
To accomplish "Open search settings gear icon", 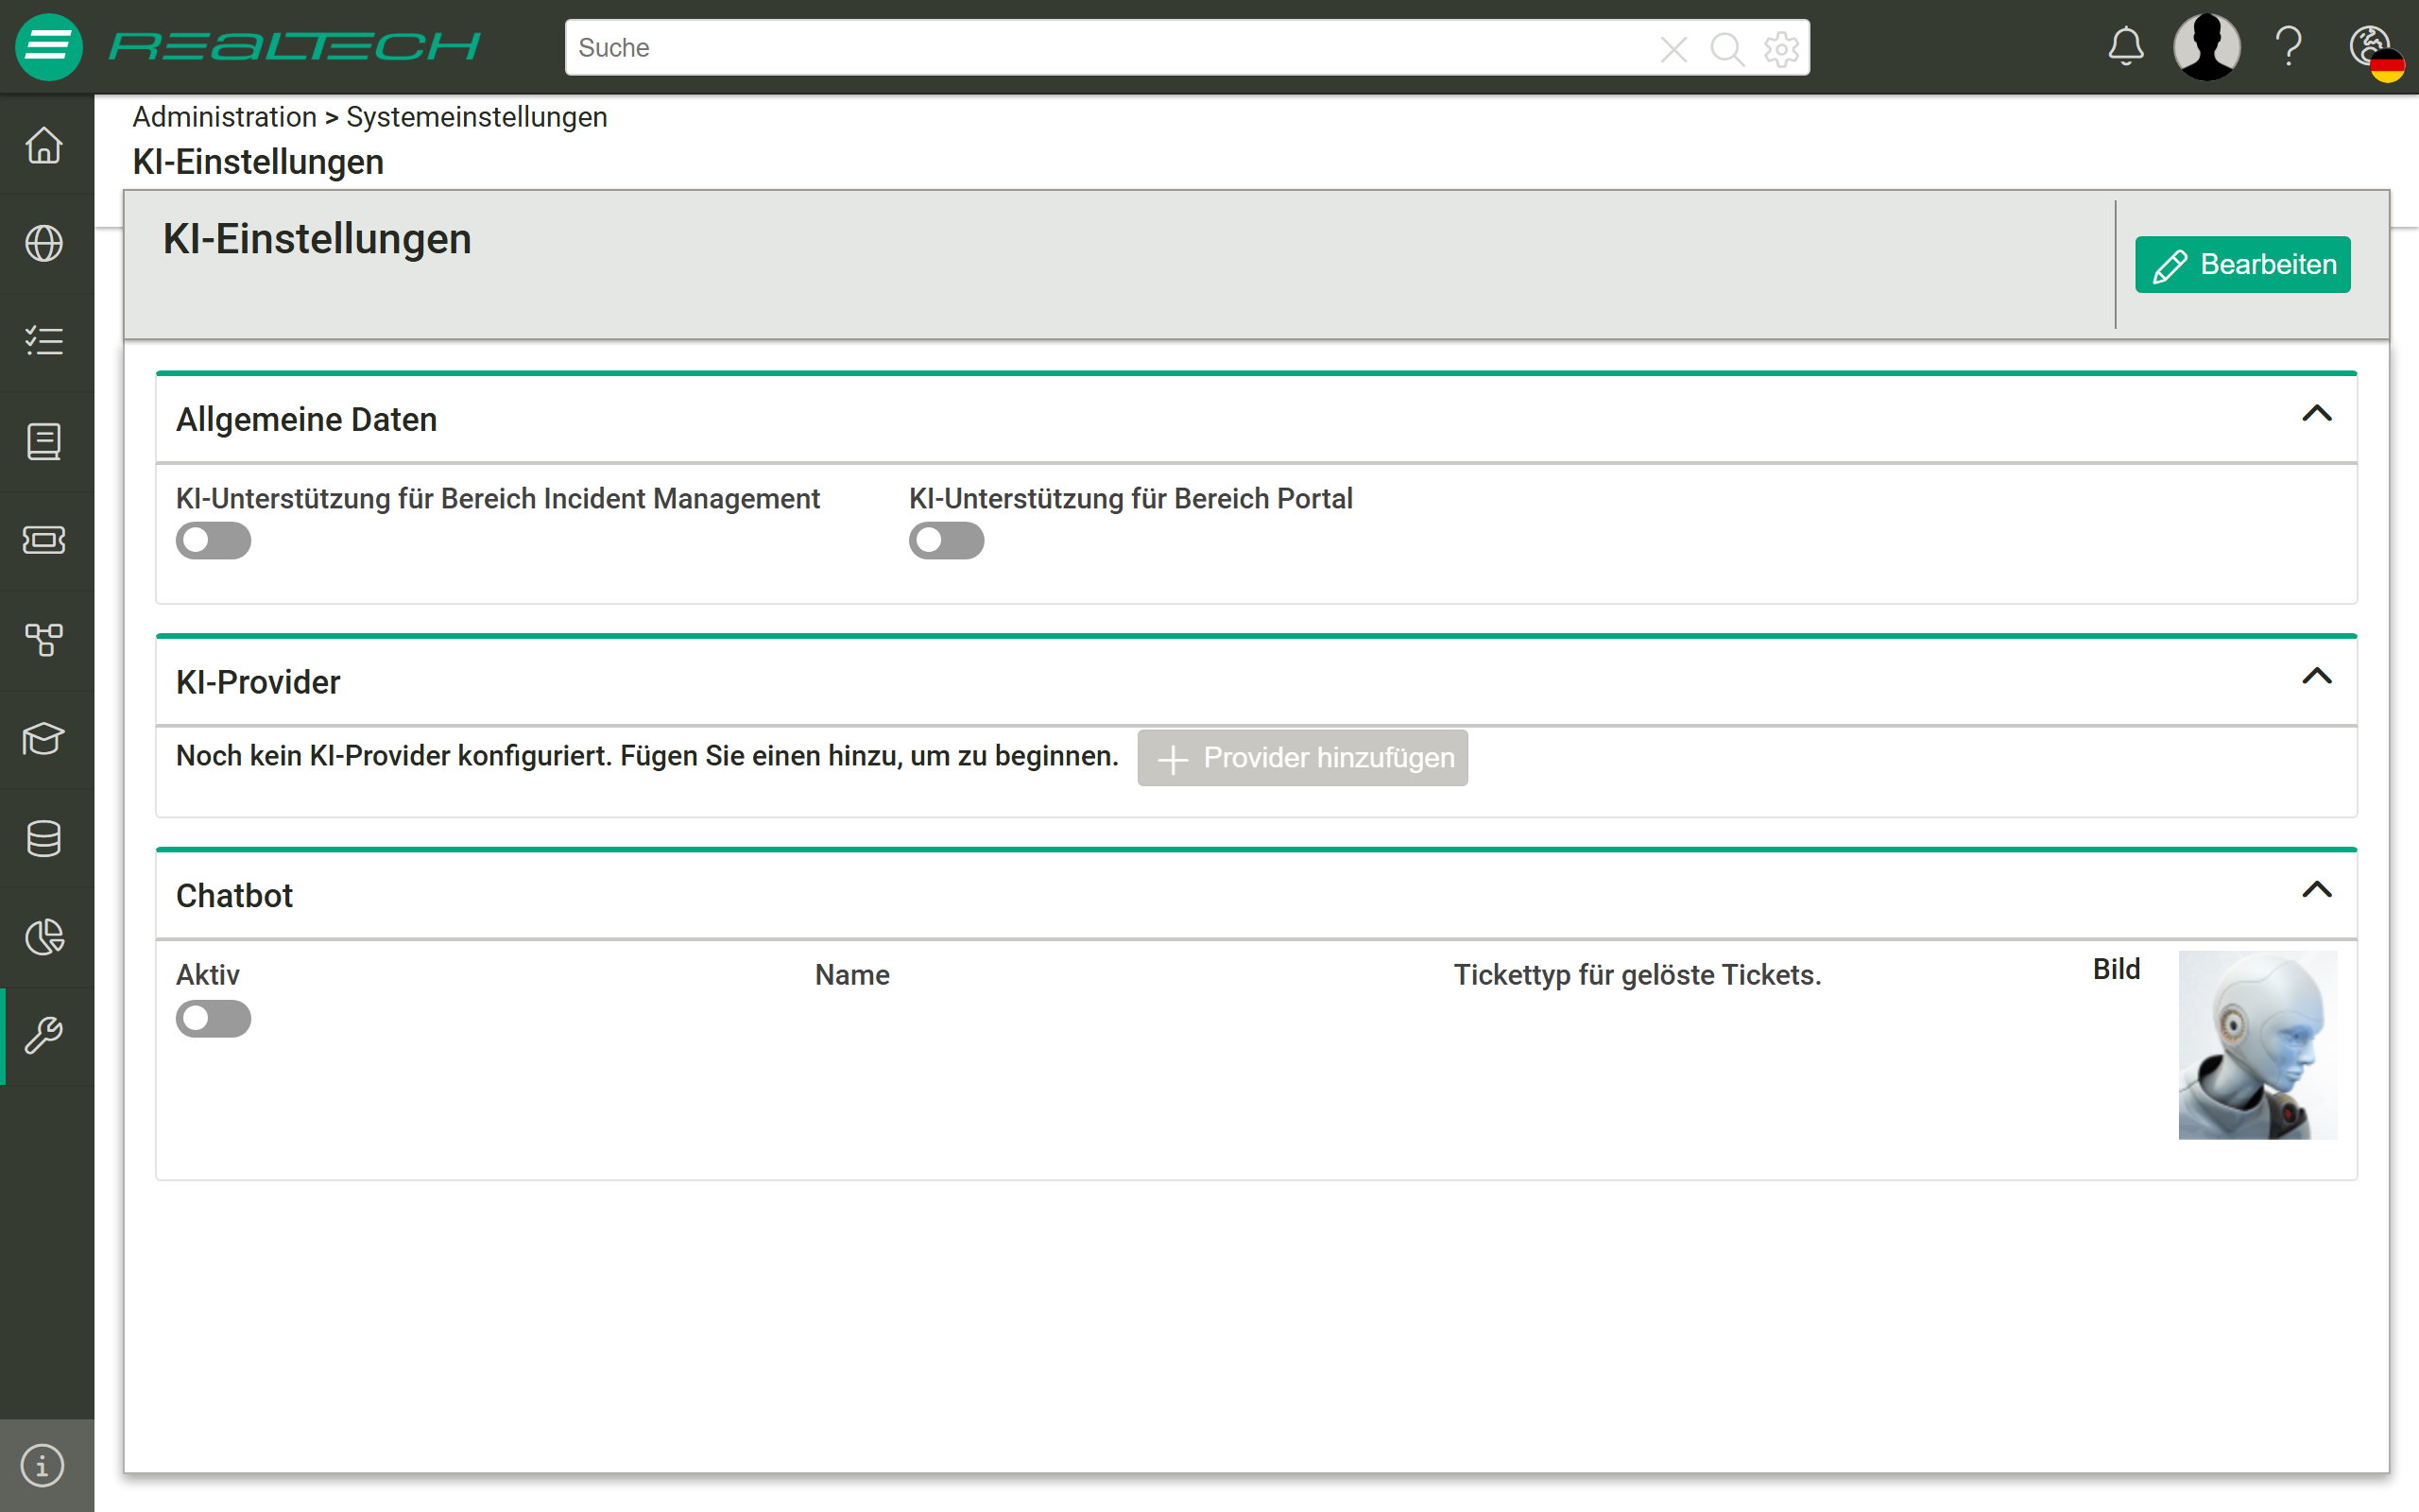I will click(1781, 49).
